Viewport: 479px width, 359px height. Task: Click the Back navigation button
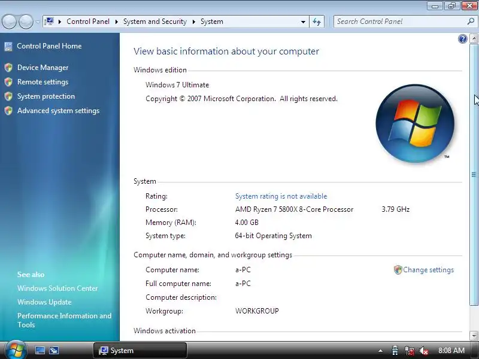pos(10,22)
